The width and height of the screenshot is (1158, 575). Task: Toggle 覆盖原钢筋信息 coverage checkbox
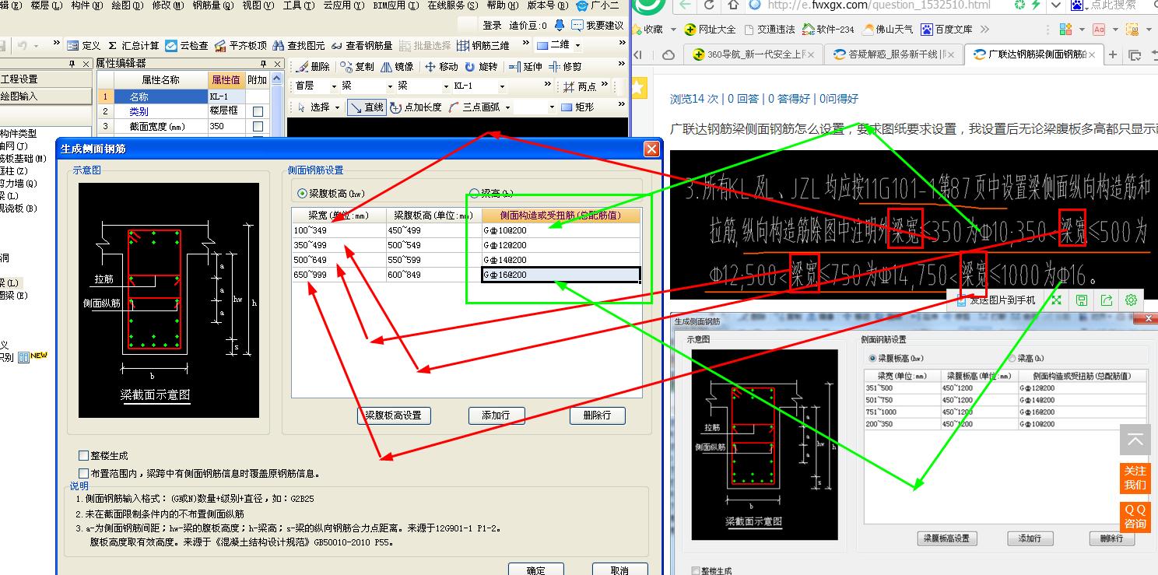pyautogui.click(x=83, y=473)
